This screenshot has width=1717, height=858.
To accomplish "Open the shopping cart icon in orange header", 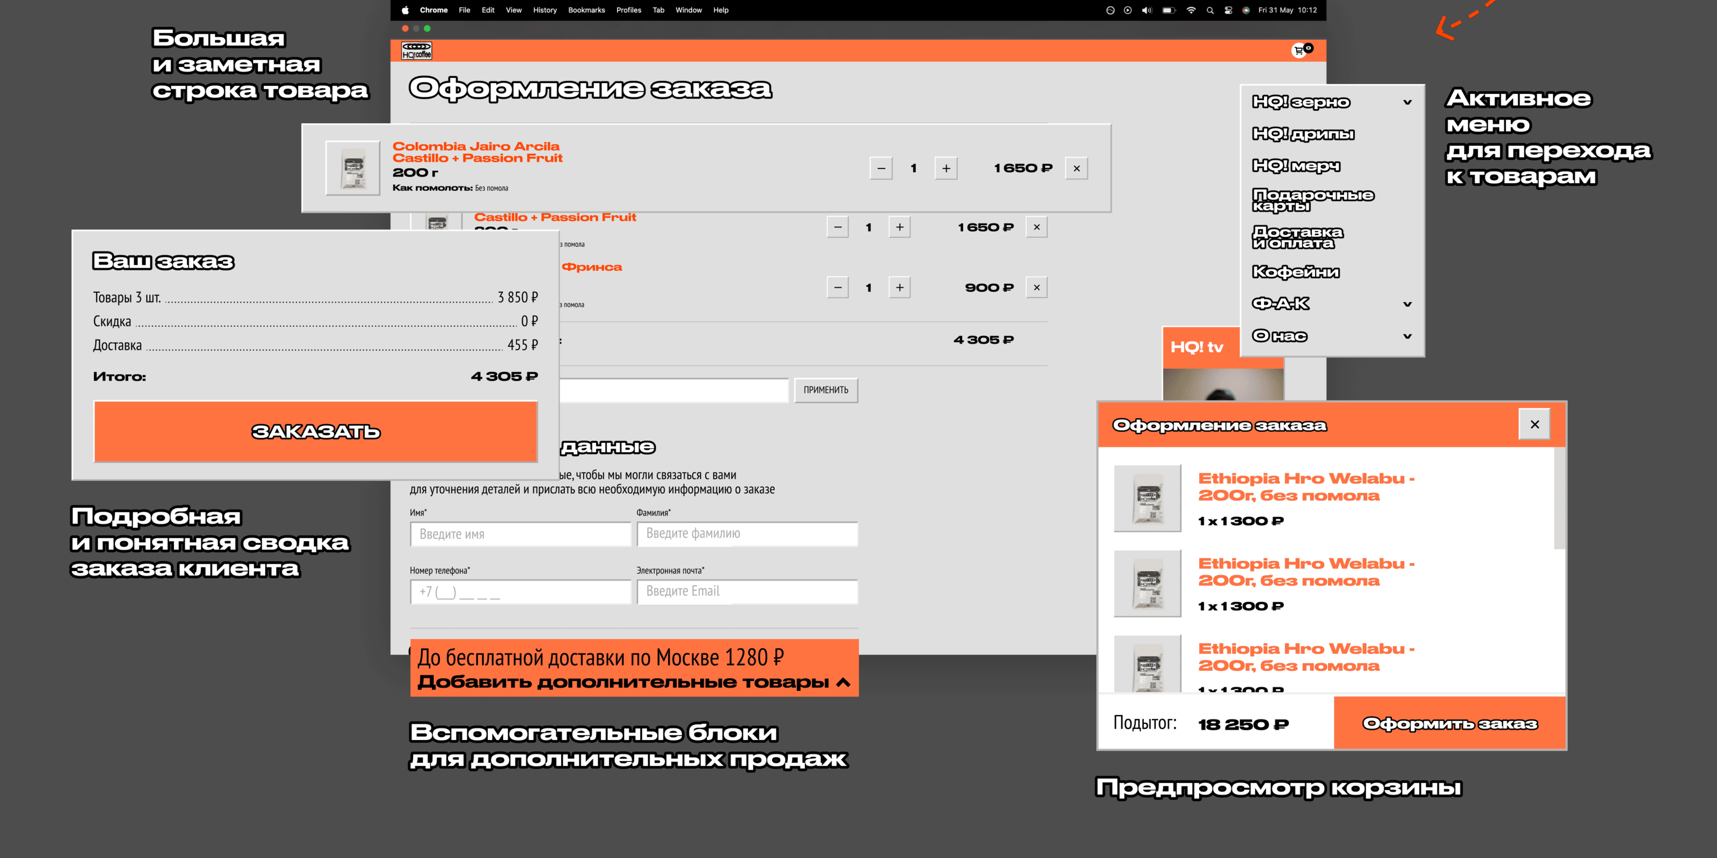I will [1302, 50].
